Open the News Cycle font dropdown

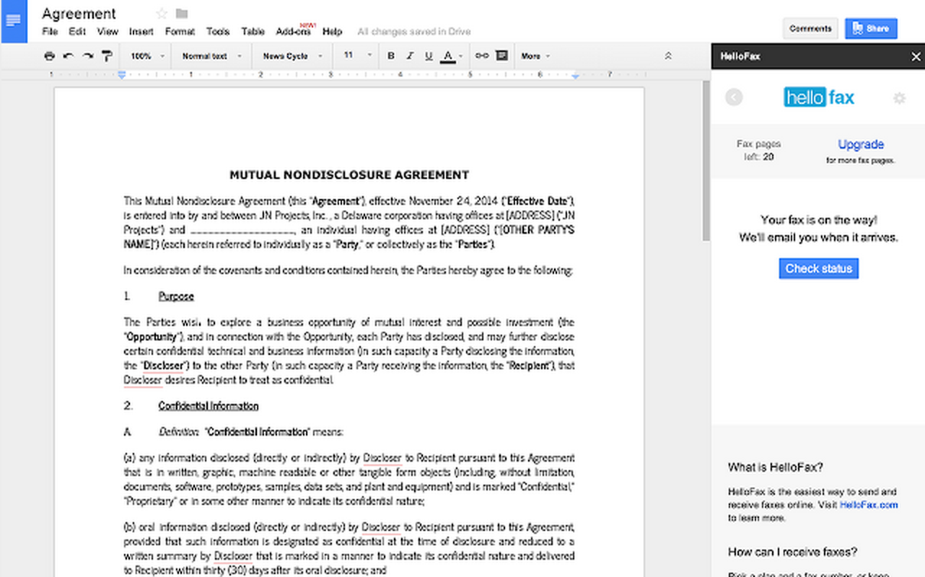(x=292, y=56)
